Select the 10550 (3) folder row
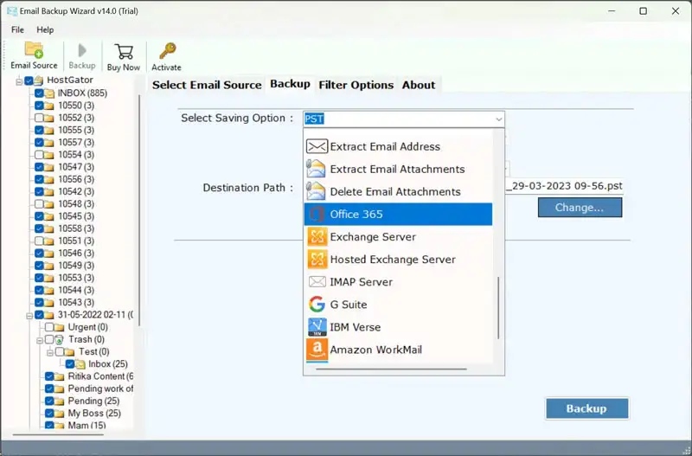This screenshot has height=456, width=692. [x=64, y=106]
